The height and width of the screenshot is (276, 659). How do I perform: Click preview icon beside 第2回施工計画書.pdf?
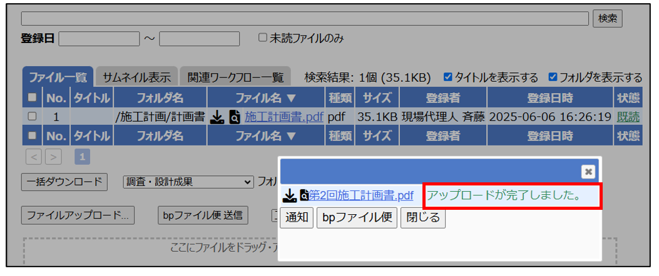pos(304,196)
